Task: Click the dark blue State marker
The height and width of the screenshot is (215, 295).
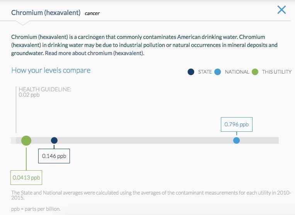Action: pos(54,141)
